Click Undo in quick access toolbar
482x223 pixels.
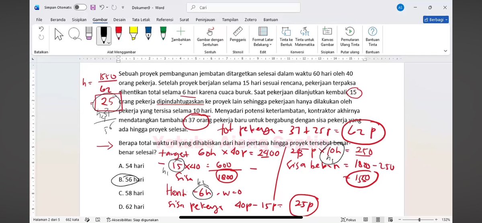(102, 7)
